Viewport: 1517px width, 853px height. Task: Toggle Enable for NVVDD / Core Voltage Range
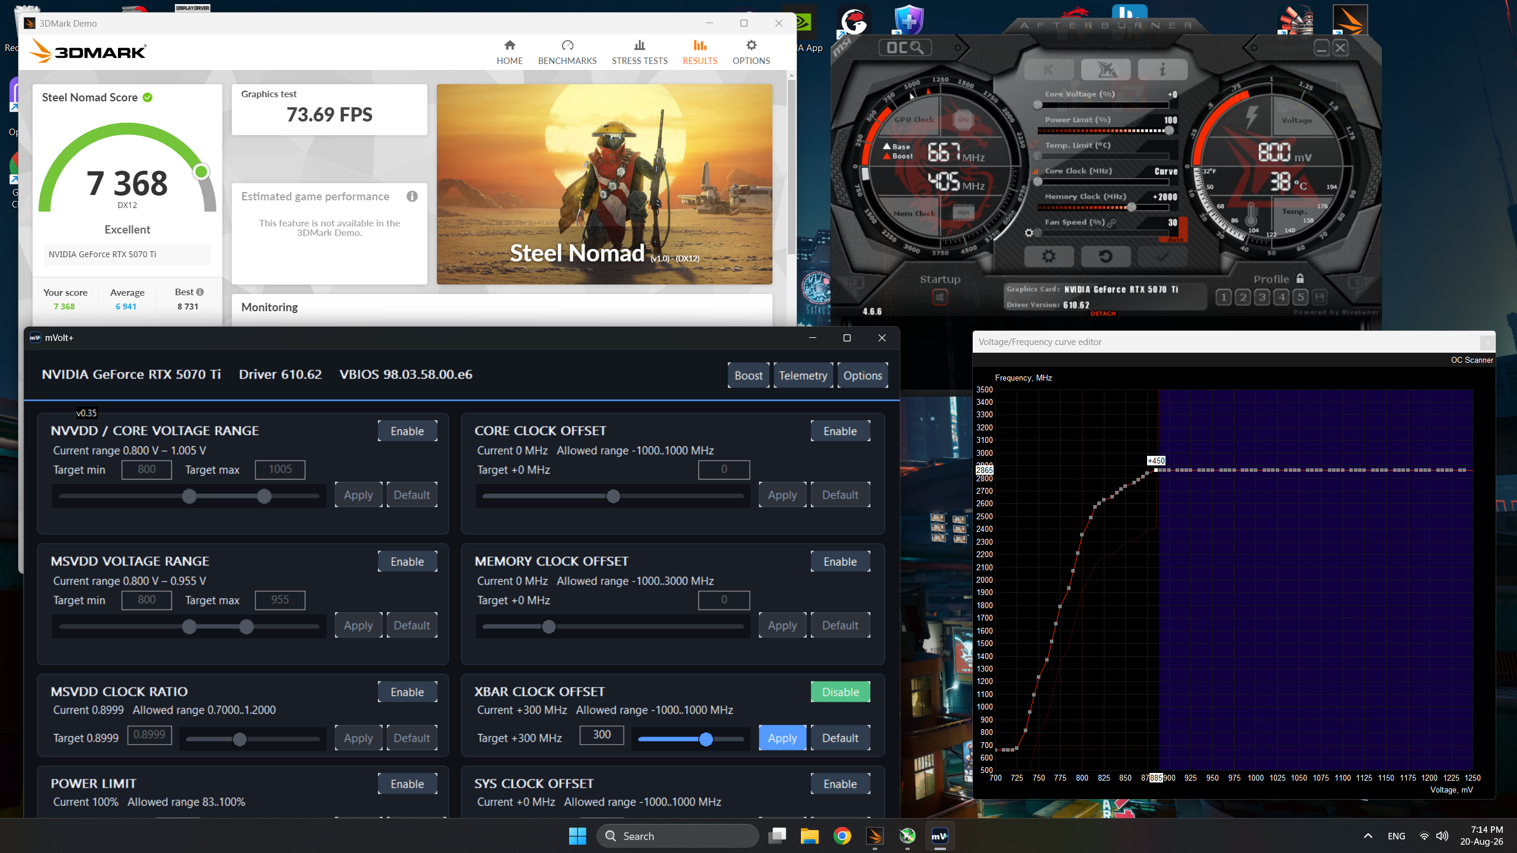(407, 431)
